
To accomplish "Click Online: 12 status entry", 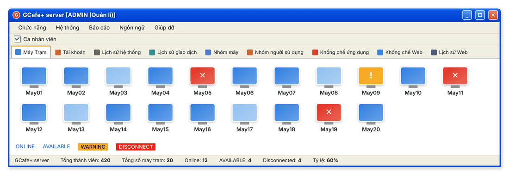I will point(196,160).
